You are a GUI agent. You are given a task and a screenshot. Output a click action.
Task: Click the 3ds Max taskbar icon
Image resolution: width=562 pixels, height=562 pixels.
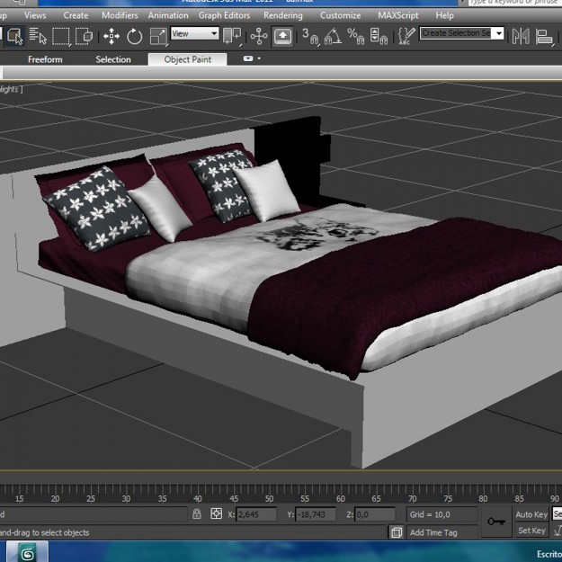[28, 552]
